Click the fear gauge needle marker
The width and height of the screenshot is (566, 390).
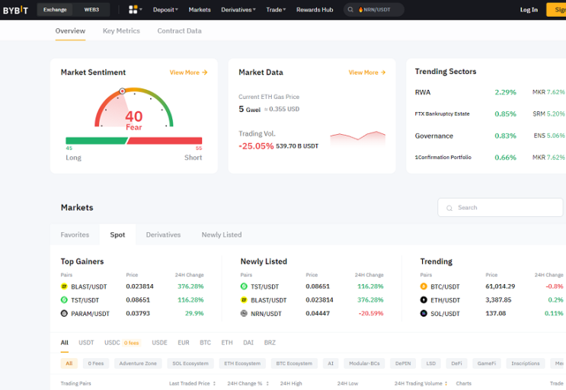pos(123,91)
